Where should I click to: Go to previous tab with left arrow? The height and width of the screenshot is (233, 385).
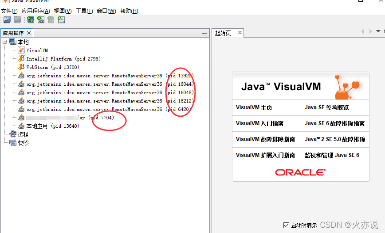(363, 31)
